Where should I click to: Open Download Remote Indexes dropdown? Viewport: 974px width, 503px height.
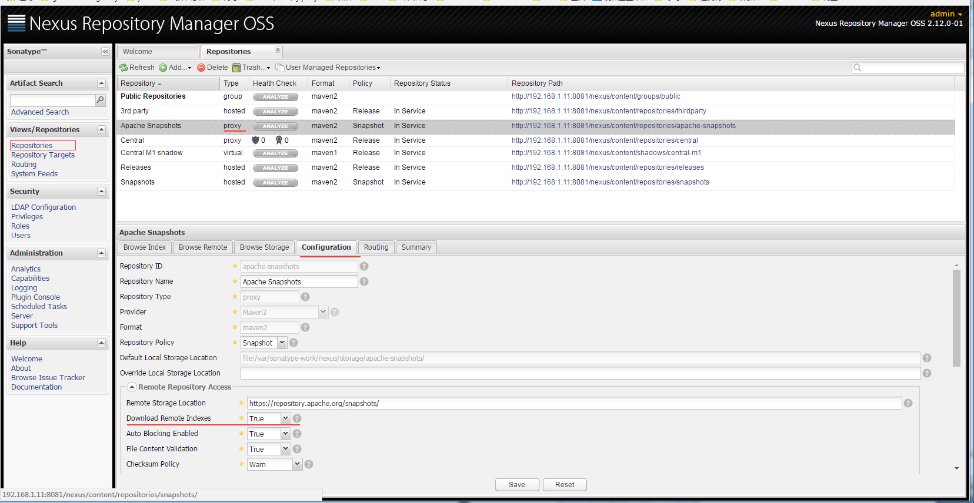(285, 418)
